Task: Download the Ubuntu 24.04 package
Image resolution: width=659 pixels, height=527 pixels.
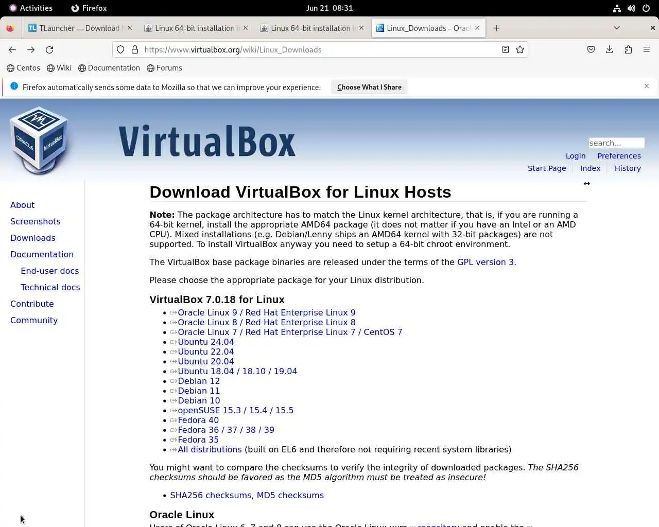Action: click(205, 342)
